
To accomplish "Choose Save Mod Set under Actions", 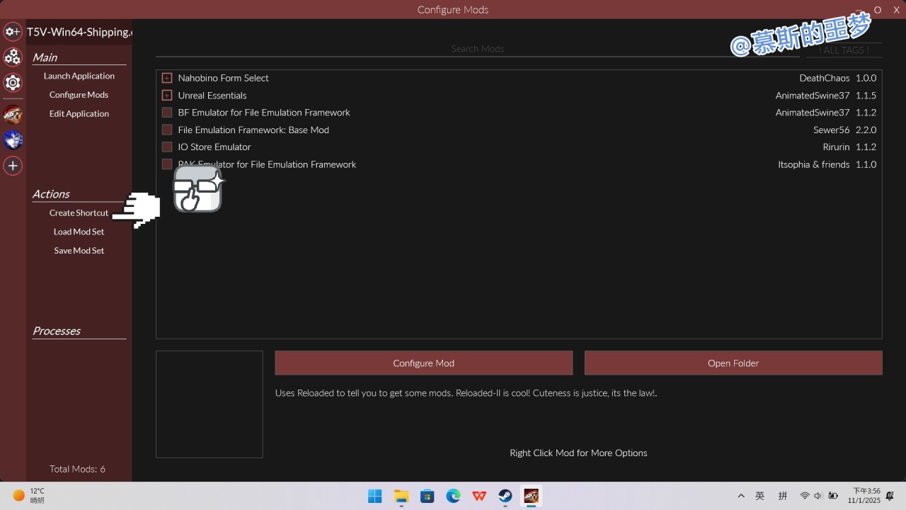I will pos(79,251).
